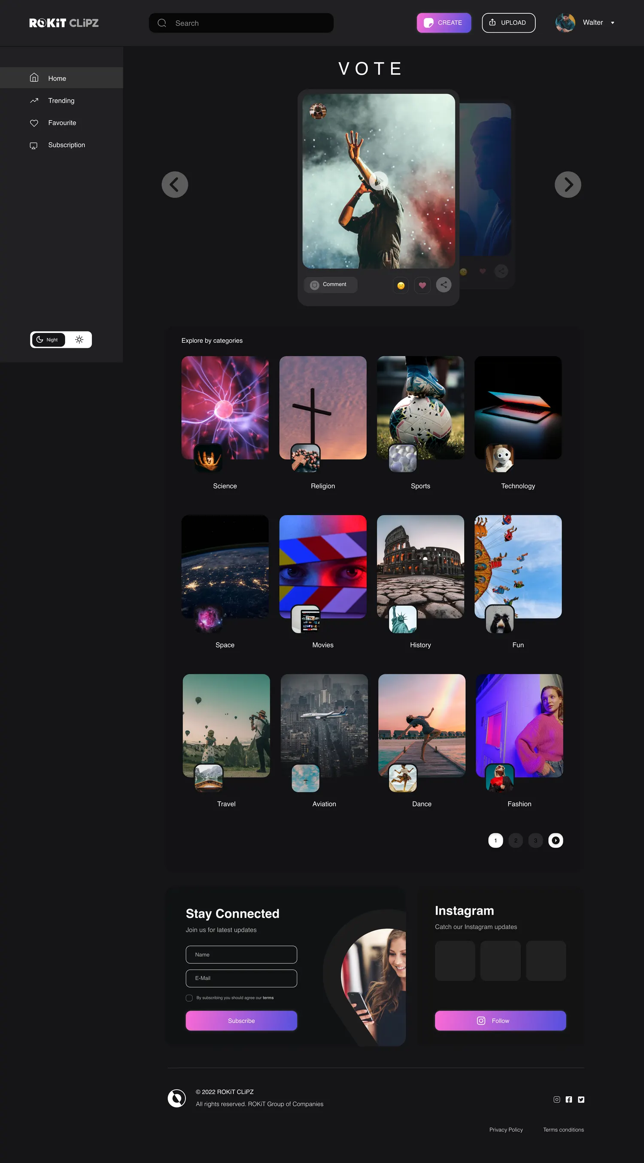Open uploader avatar on vote card
This screenshot has height=1163, width=644.
click(x=318, y=111)
